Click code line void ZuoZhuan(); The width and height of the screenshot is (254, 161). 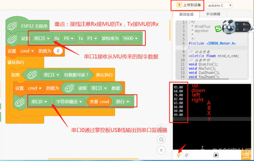[204, 73]
